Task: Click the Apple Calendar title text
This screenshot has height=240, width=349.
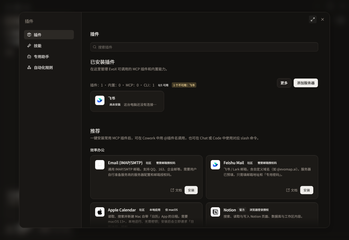Action: (122, 210)
